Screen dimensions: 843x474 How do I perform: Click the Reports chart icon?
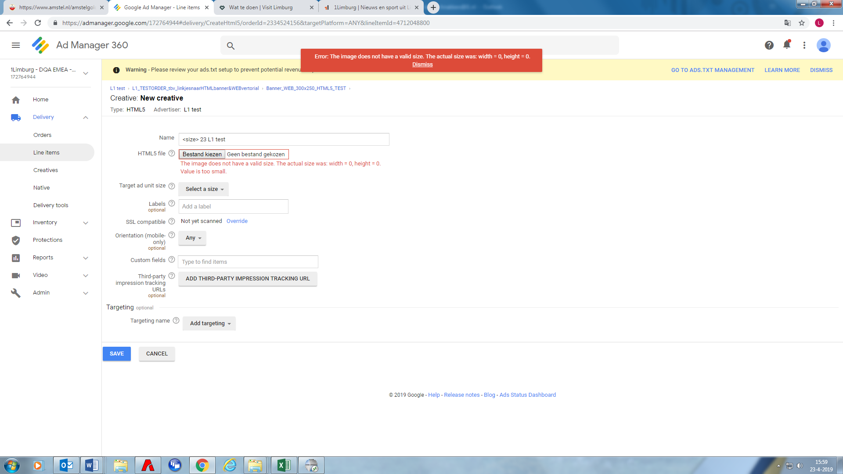pyautogui.click(x=16, y=258)
